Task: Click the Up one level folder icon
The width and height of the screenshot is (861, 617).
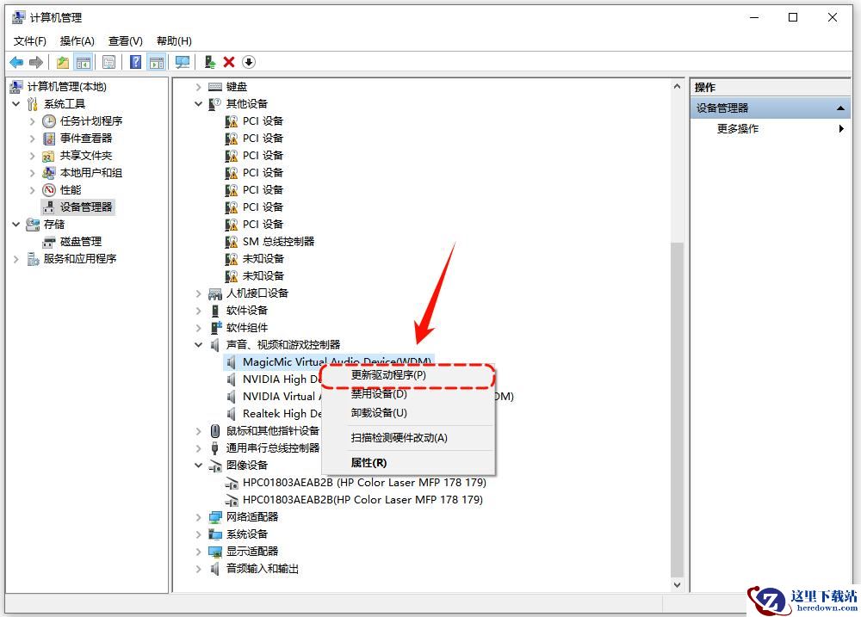Action: coord(63,62)
